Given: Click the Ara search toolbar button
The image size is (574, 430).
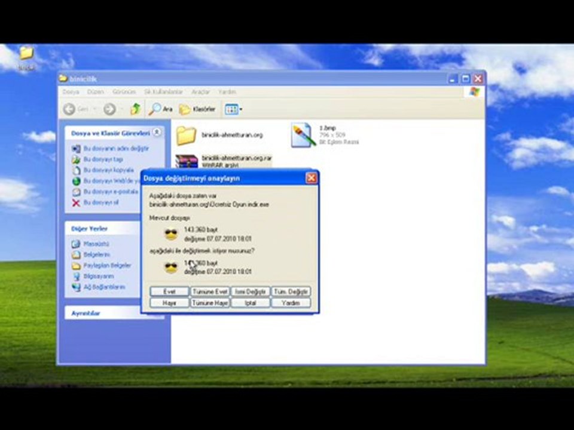Looking at the screenshot, I should [x=160, y=109].
